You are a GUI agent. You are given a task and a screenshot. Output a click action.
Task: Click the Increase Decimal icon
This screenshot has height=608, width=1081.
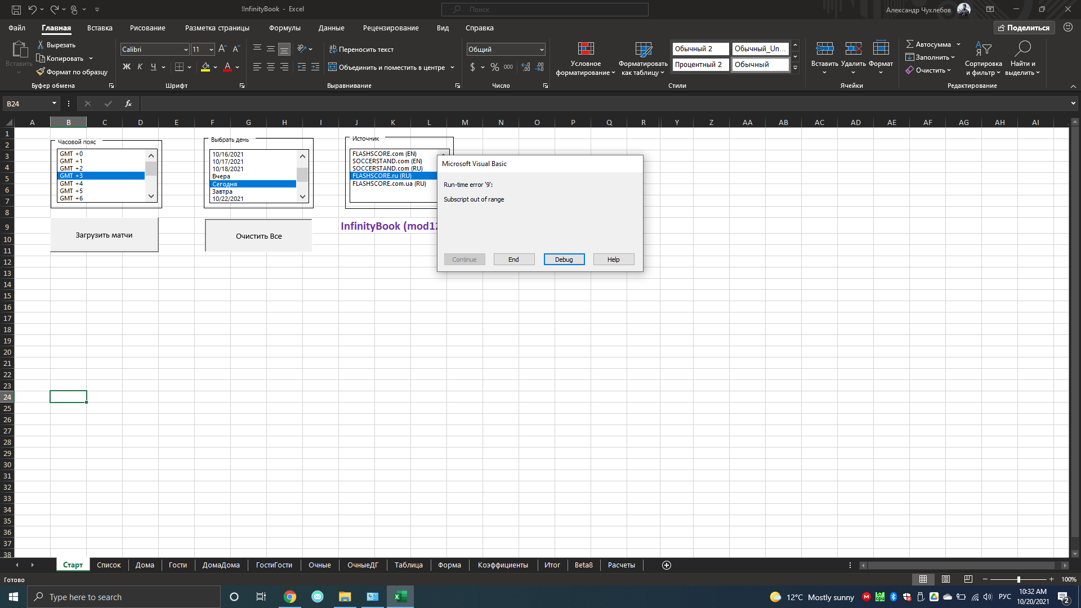526,67
